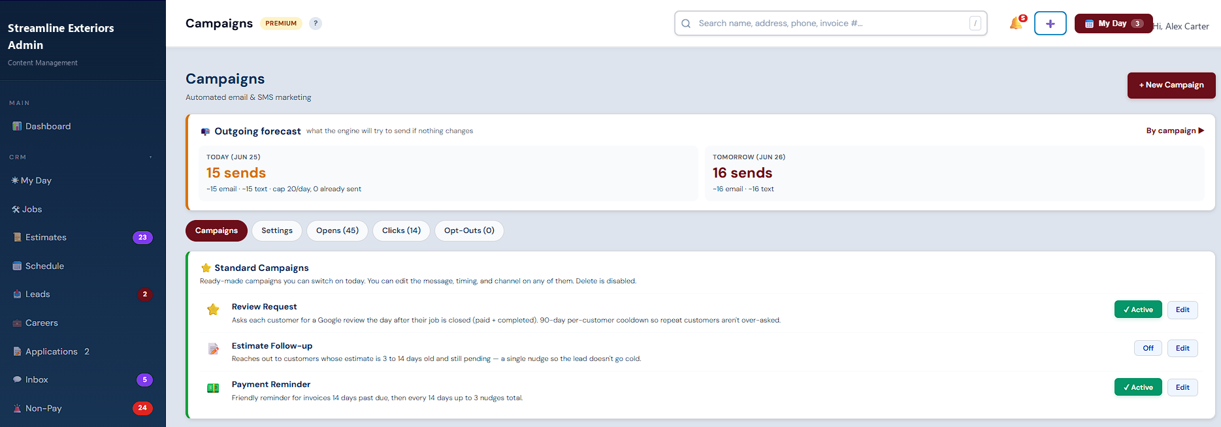Click the PREMIUM badge
The width and height of the screenshot is (1221, 427).
281,24
